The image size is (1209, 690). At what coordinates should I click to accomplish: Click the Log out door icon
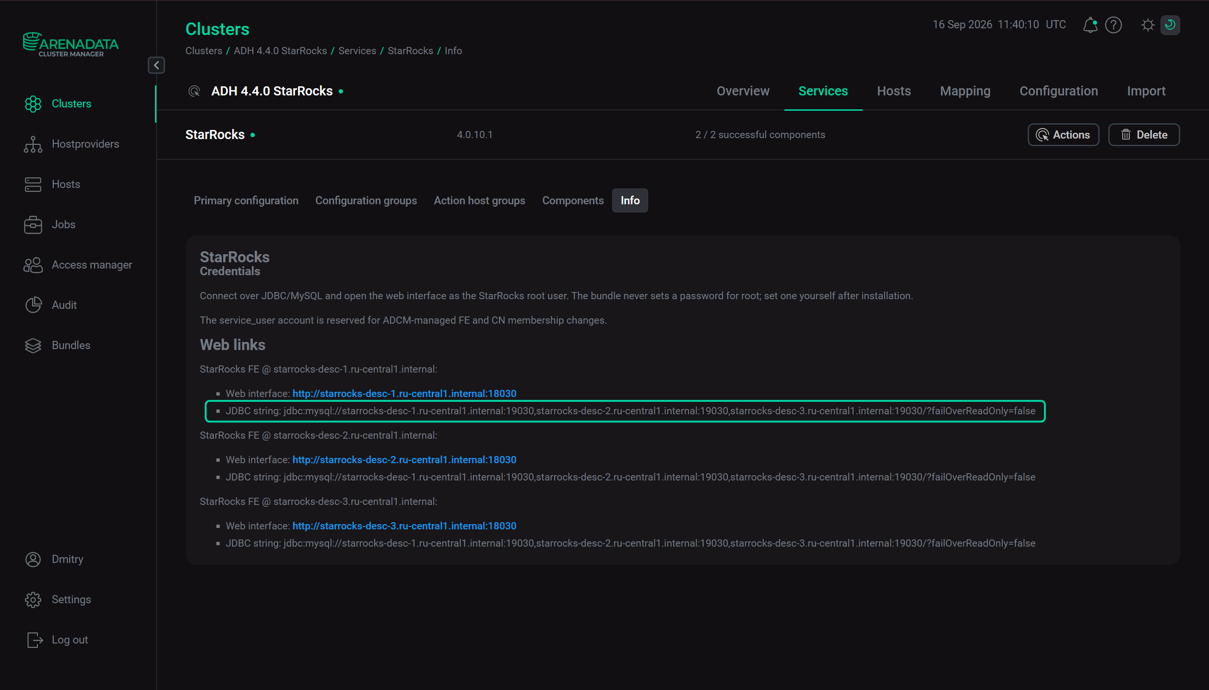click(x=35, y=640)
